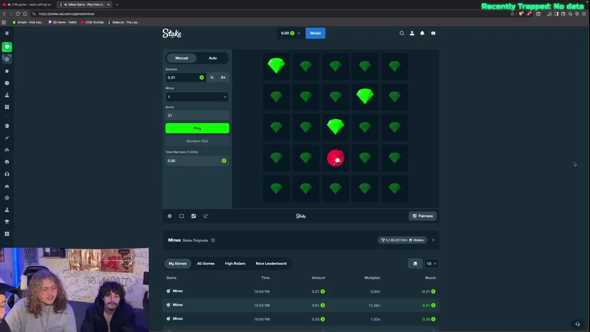The width and height of the screenshot is (590, 332).
Task: Click the browser bookmark icon
Action: 25,14
